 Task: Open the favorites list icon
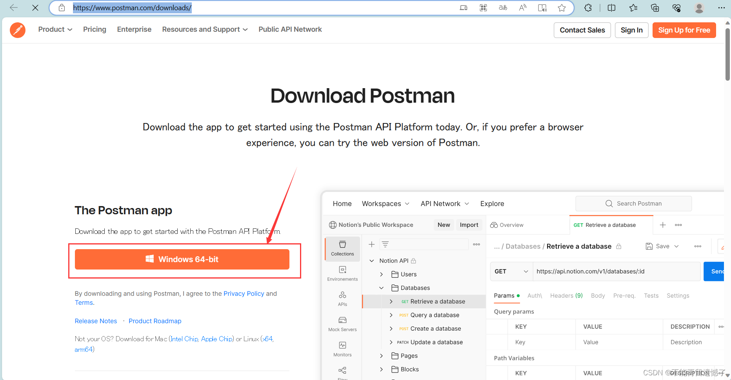click(633, 7)
